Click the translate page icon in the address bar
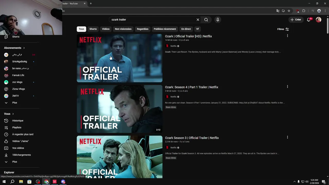The width and height of the screenshot is (329, 185). [x=278, y=11]
